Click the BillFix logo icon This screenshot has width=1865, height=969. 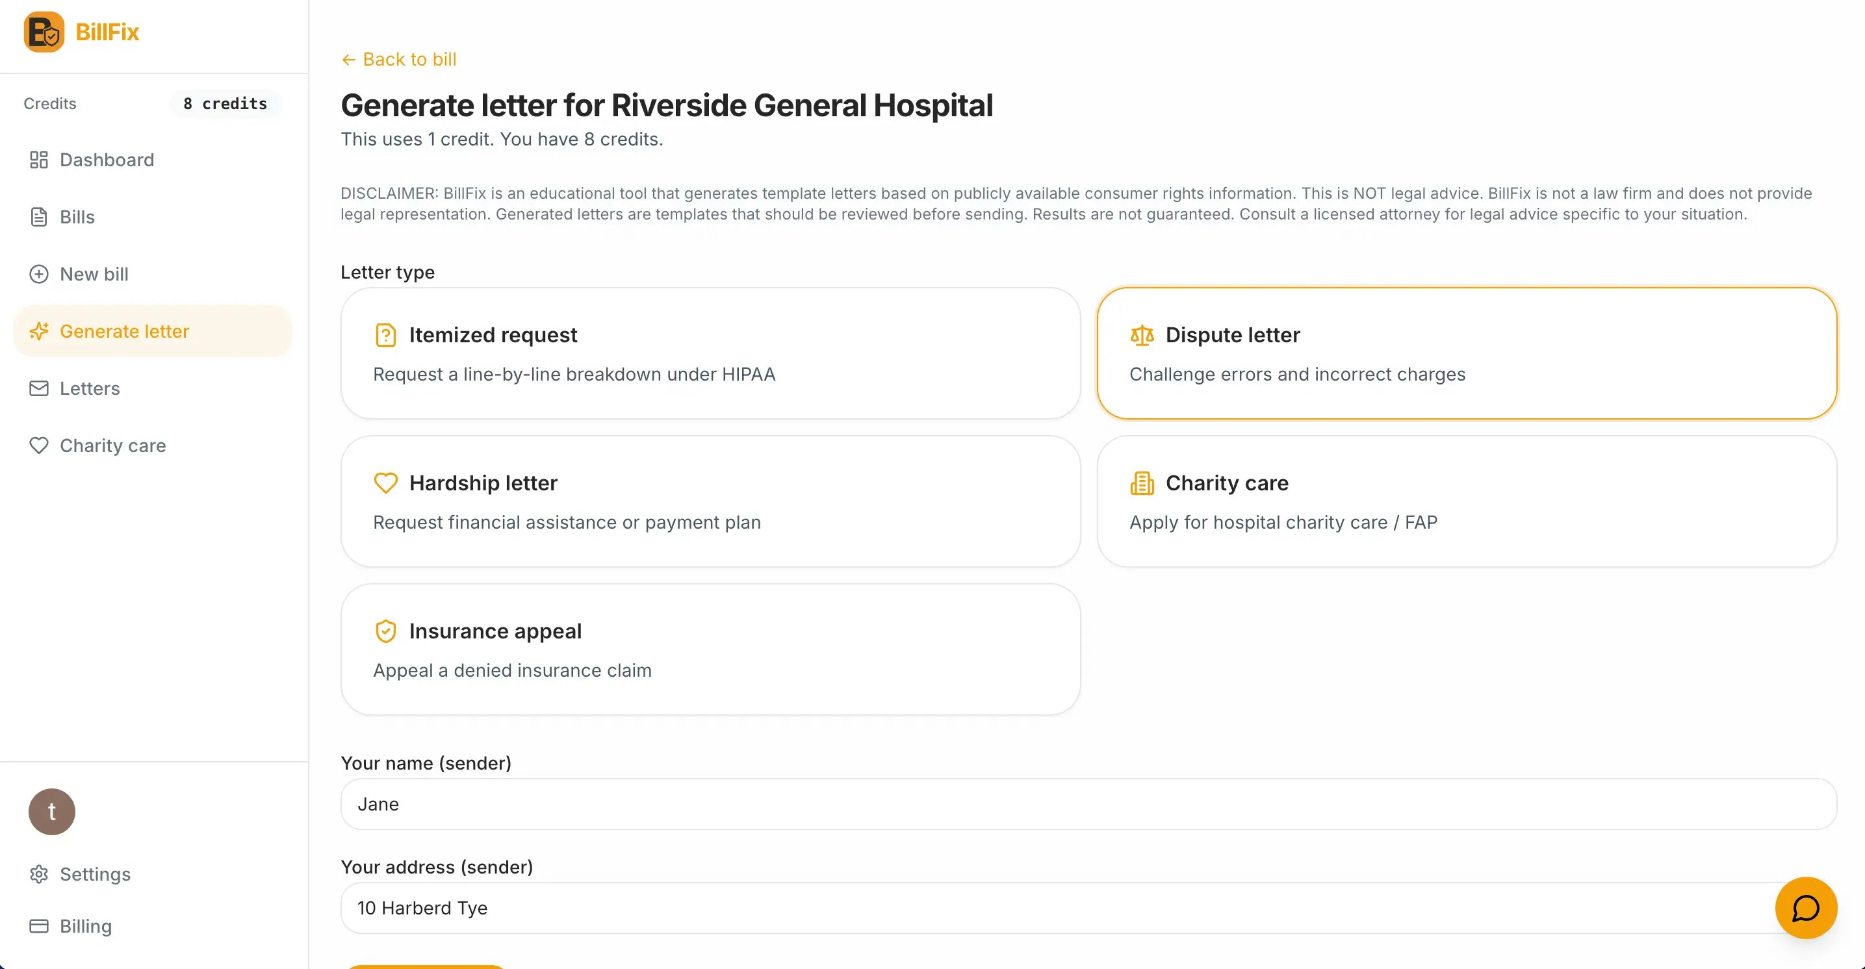[44, 32]
